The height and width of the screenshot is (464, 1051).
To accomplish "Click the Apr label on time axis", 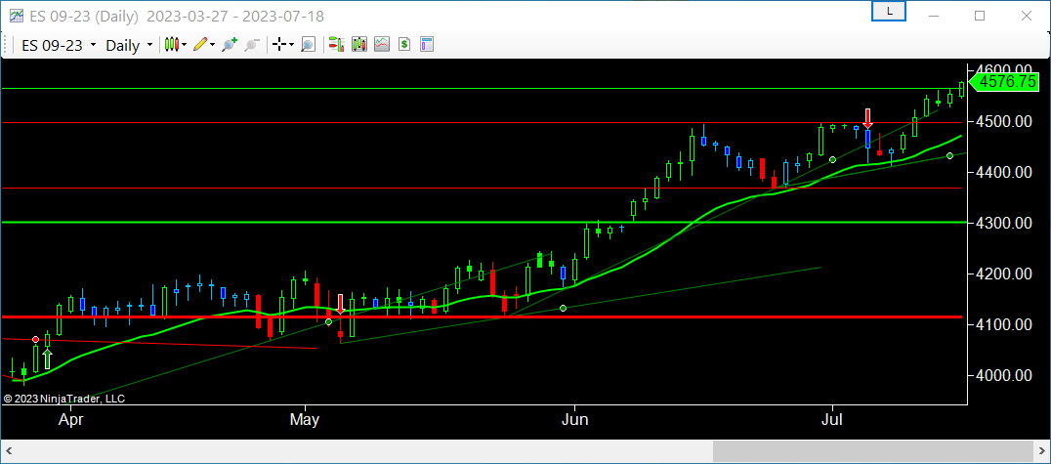I will coord(71,420).
